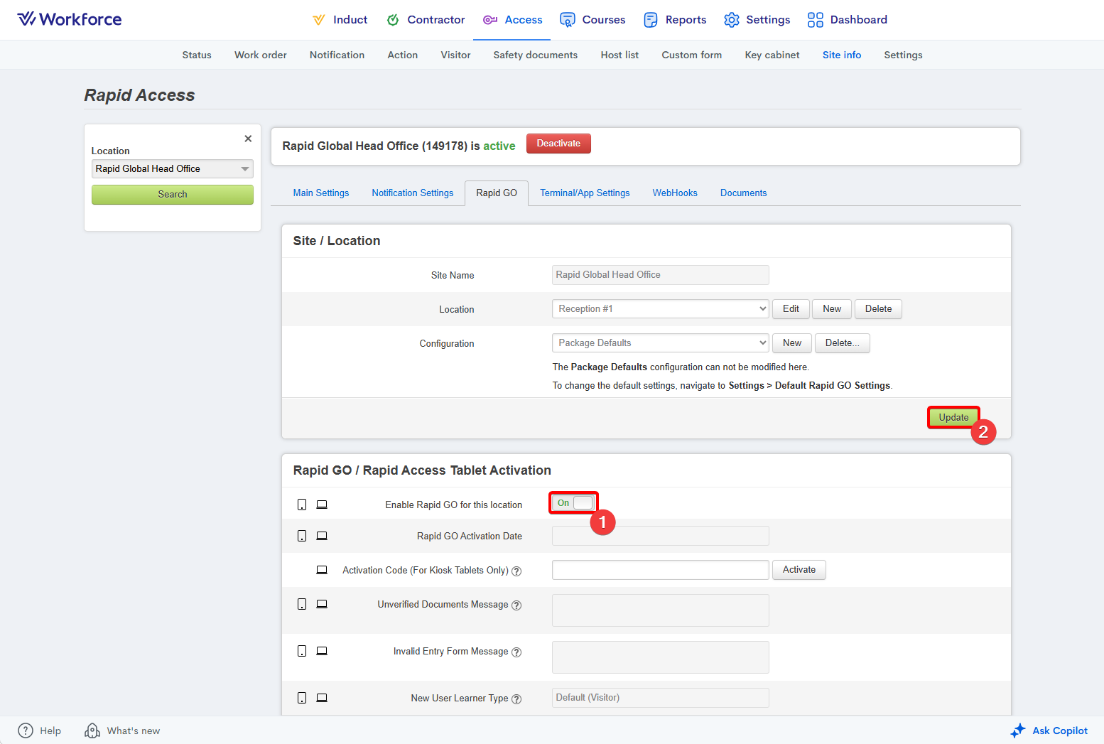This screenshot has height=744, width=1104.
Task: Open the Settings sub-navigation item
Action: 903,55
